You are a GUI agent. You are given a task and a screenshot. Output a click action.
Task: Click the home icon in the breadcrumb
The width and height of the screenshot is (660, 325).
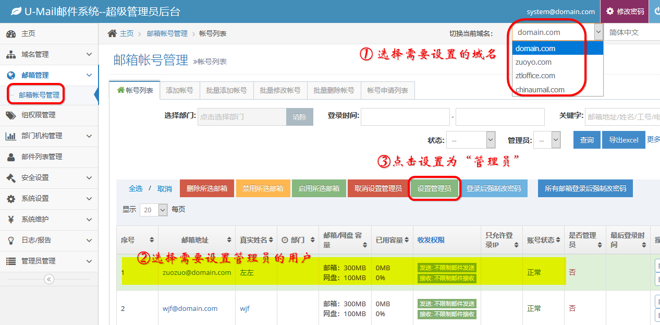tap(112, 33)
